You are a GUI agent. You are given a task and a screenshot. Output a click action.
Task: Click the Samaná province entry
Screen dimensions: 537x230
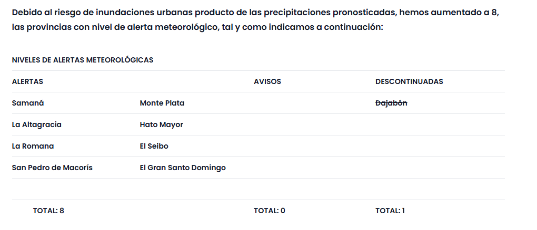click(x=28, y=103)
